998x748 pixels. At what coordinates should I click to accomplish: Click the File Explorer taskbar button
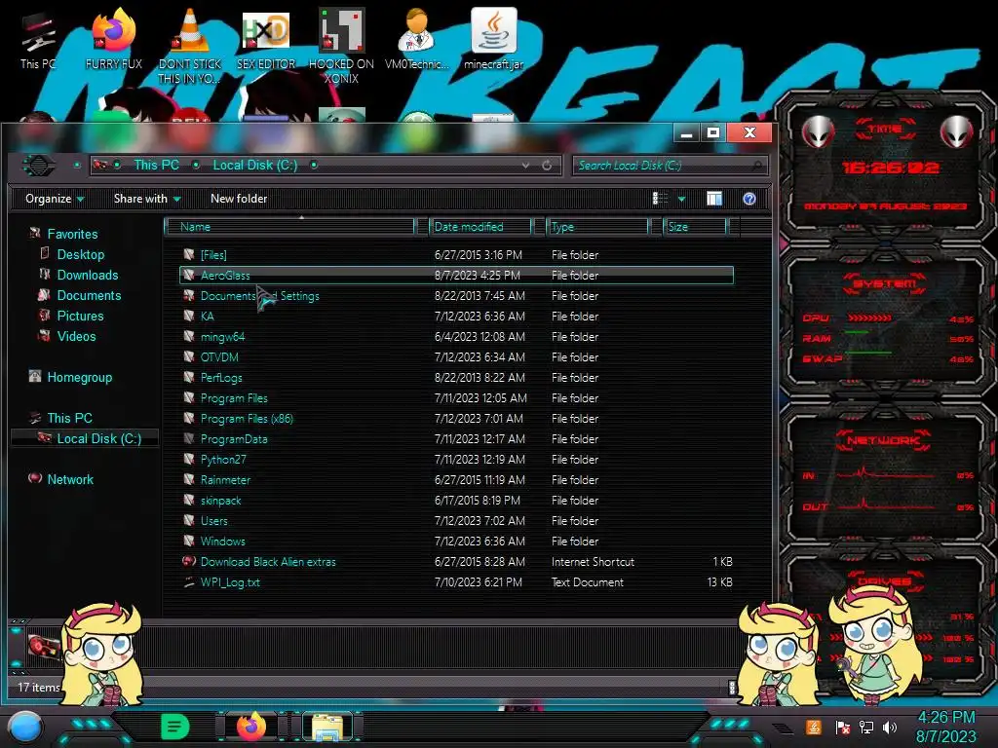click(x=327, y=727)
